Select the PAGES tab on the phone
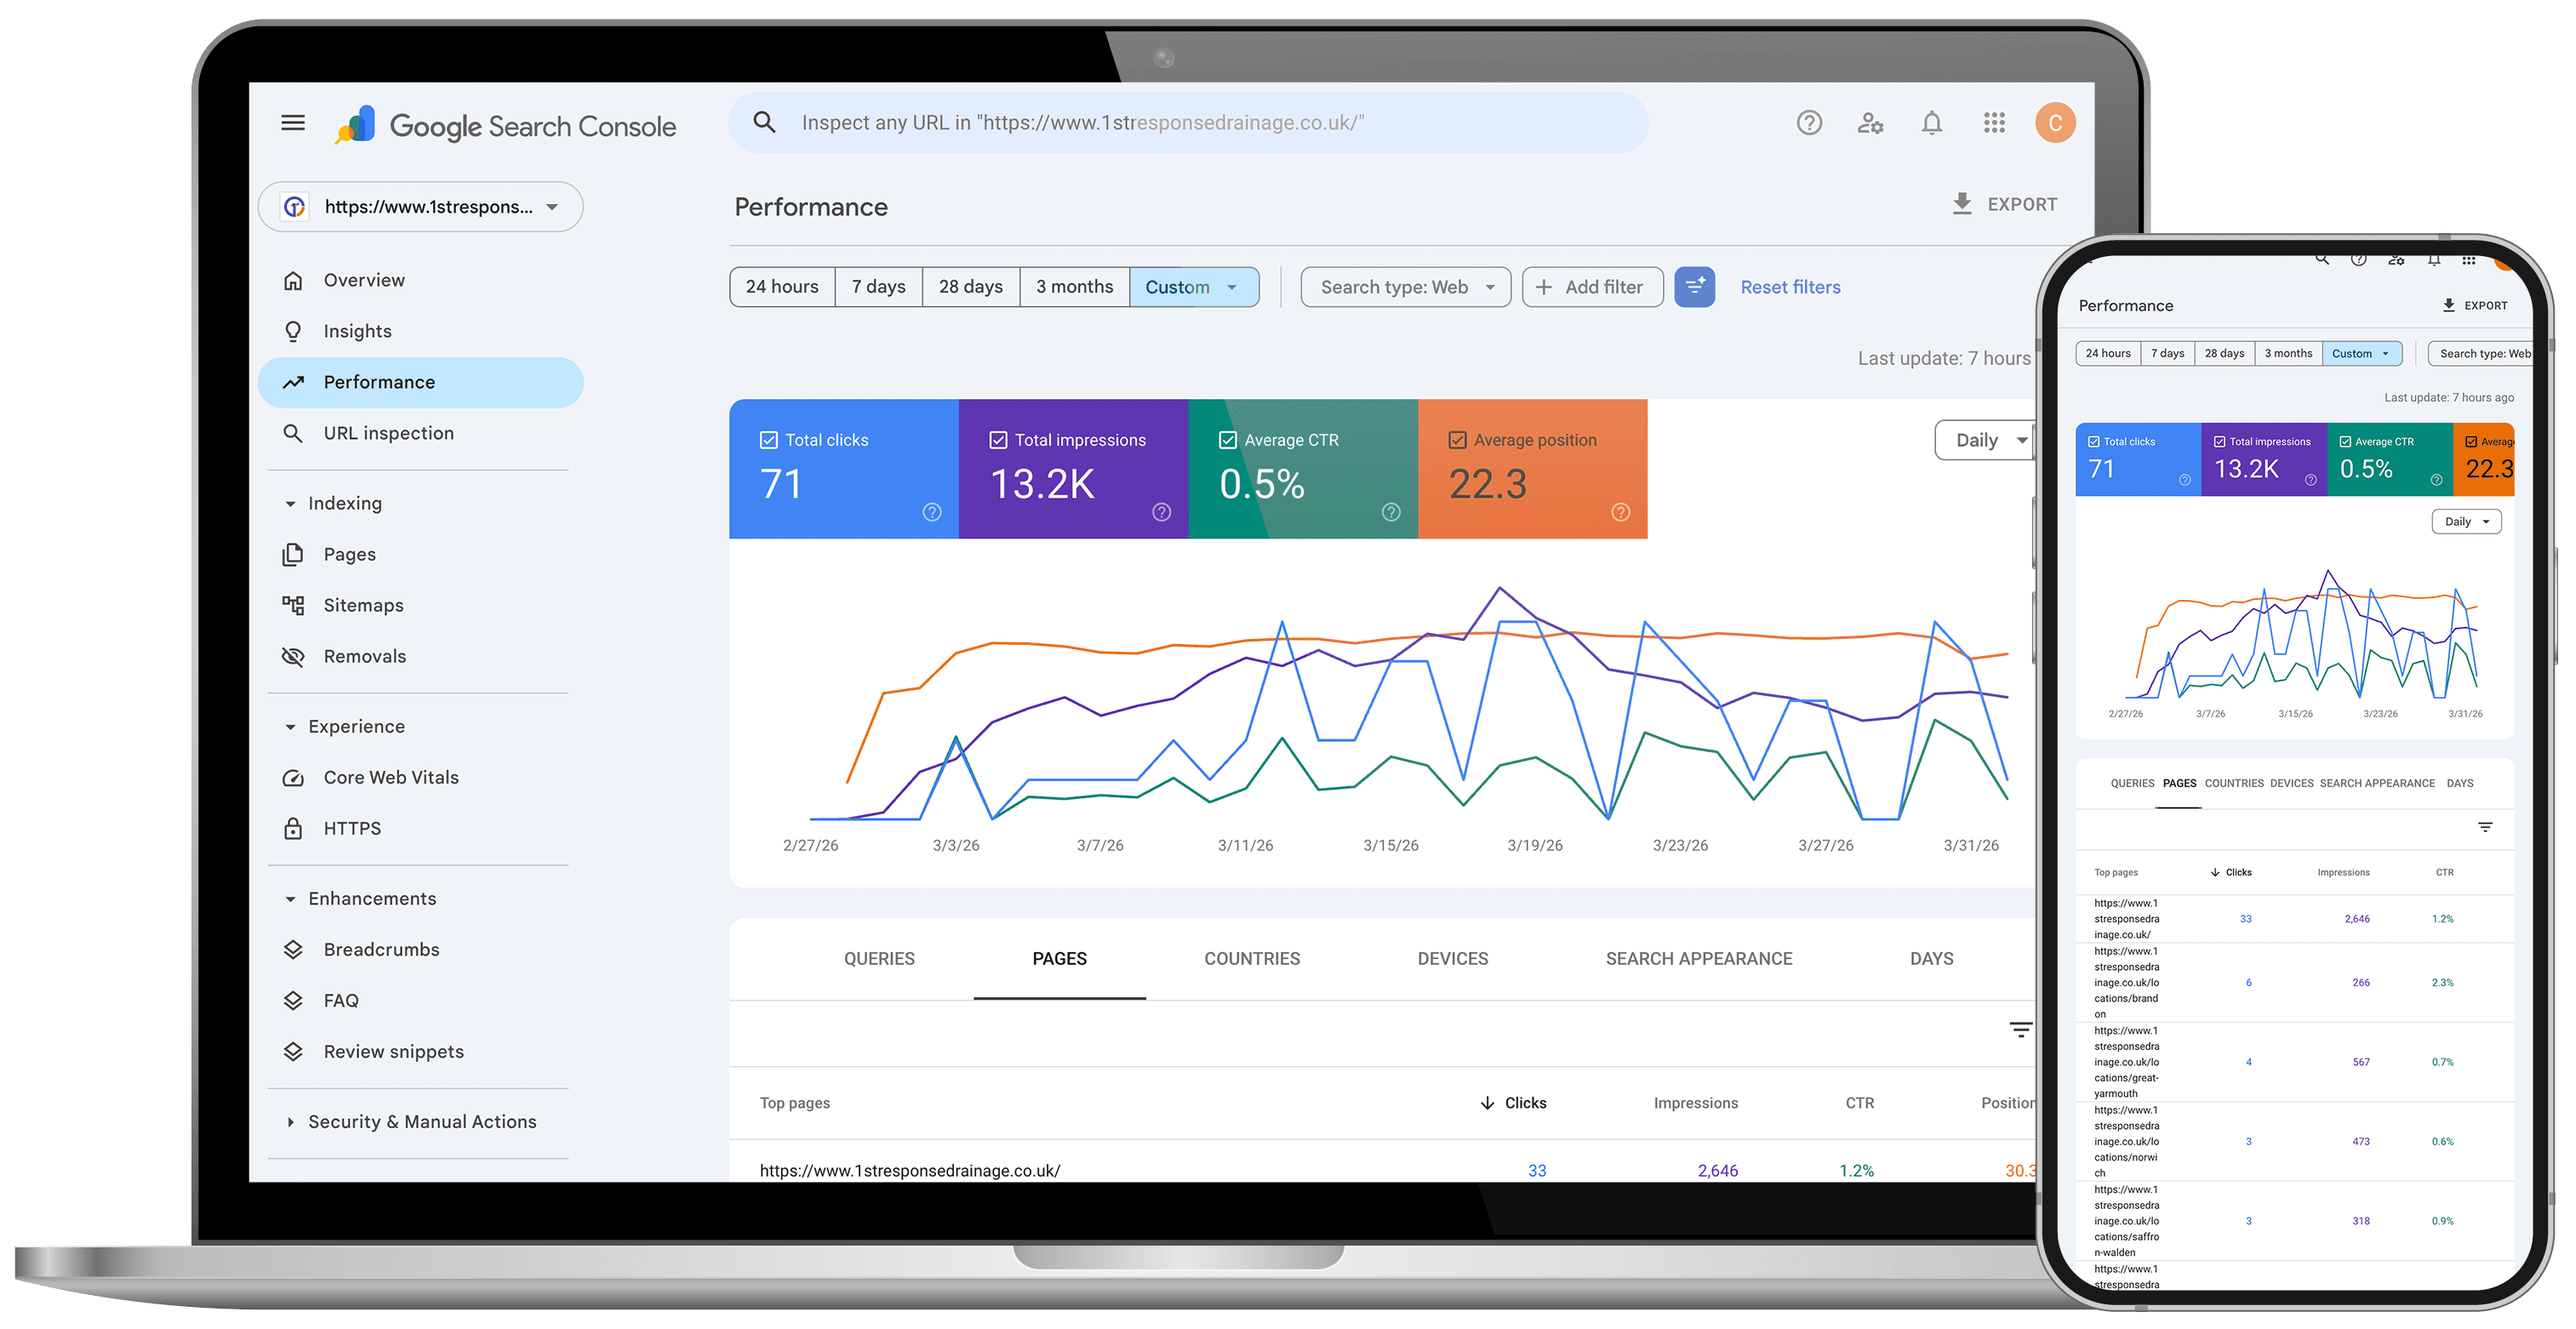The image size is (2576, 1329). [x=2179, y=783]
